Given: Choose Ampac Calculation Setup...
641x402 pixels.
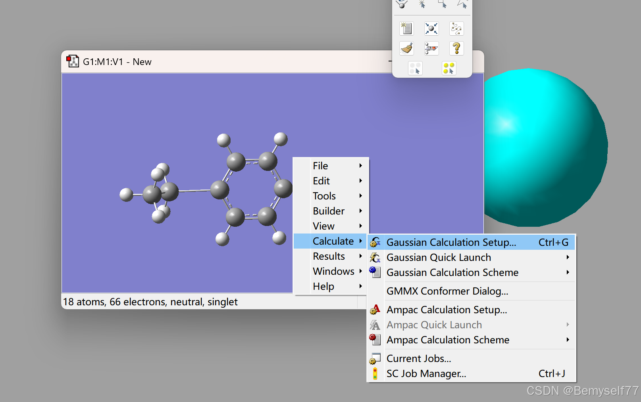Looking at the screenshot, I should [471, 310].
